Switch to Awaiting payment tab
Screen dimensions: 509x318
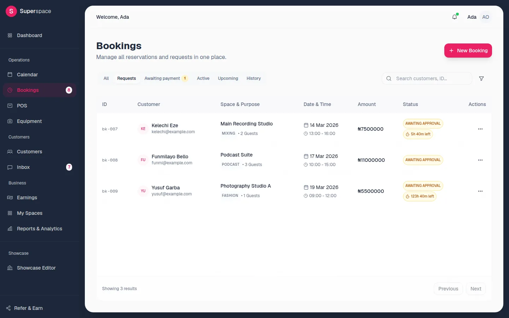point(166,78)
